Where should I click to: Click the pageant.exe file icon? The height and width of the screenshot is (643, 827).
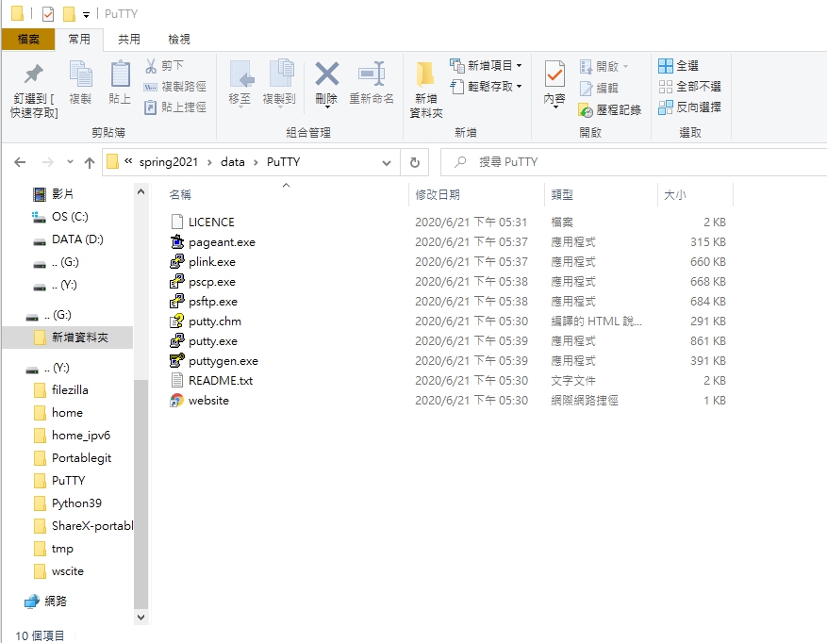[x=176, y=242]
